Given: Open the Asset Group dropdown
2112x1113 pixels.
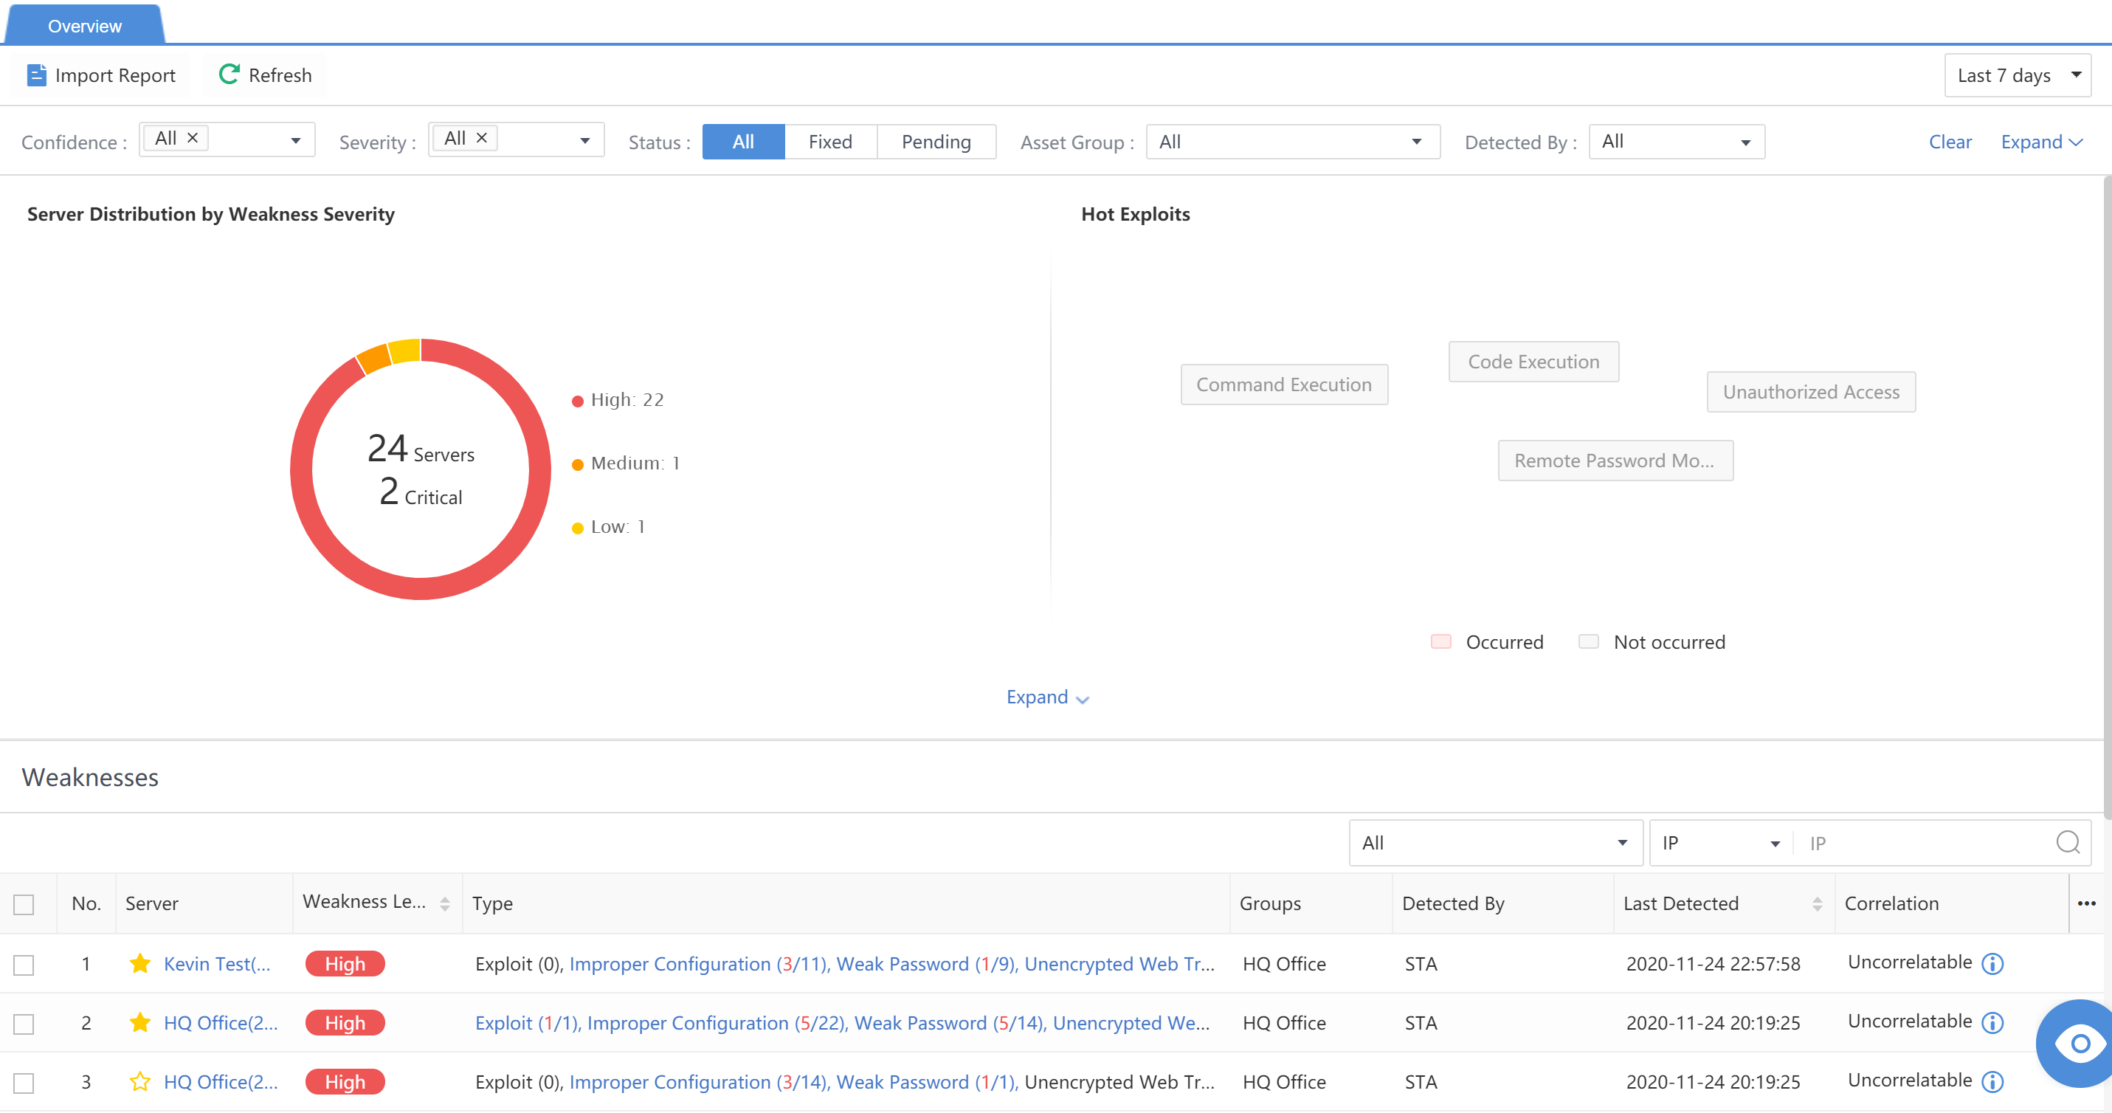Looking at the screenshot, I should tap(1292, 142).
